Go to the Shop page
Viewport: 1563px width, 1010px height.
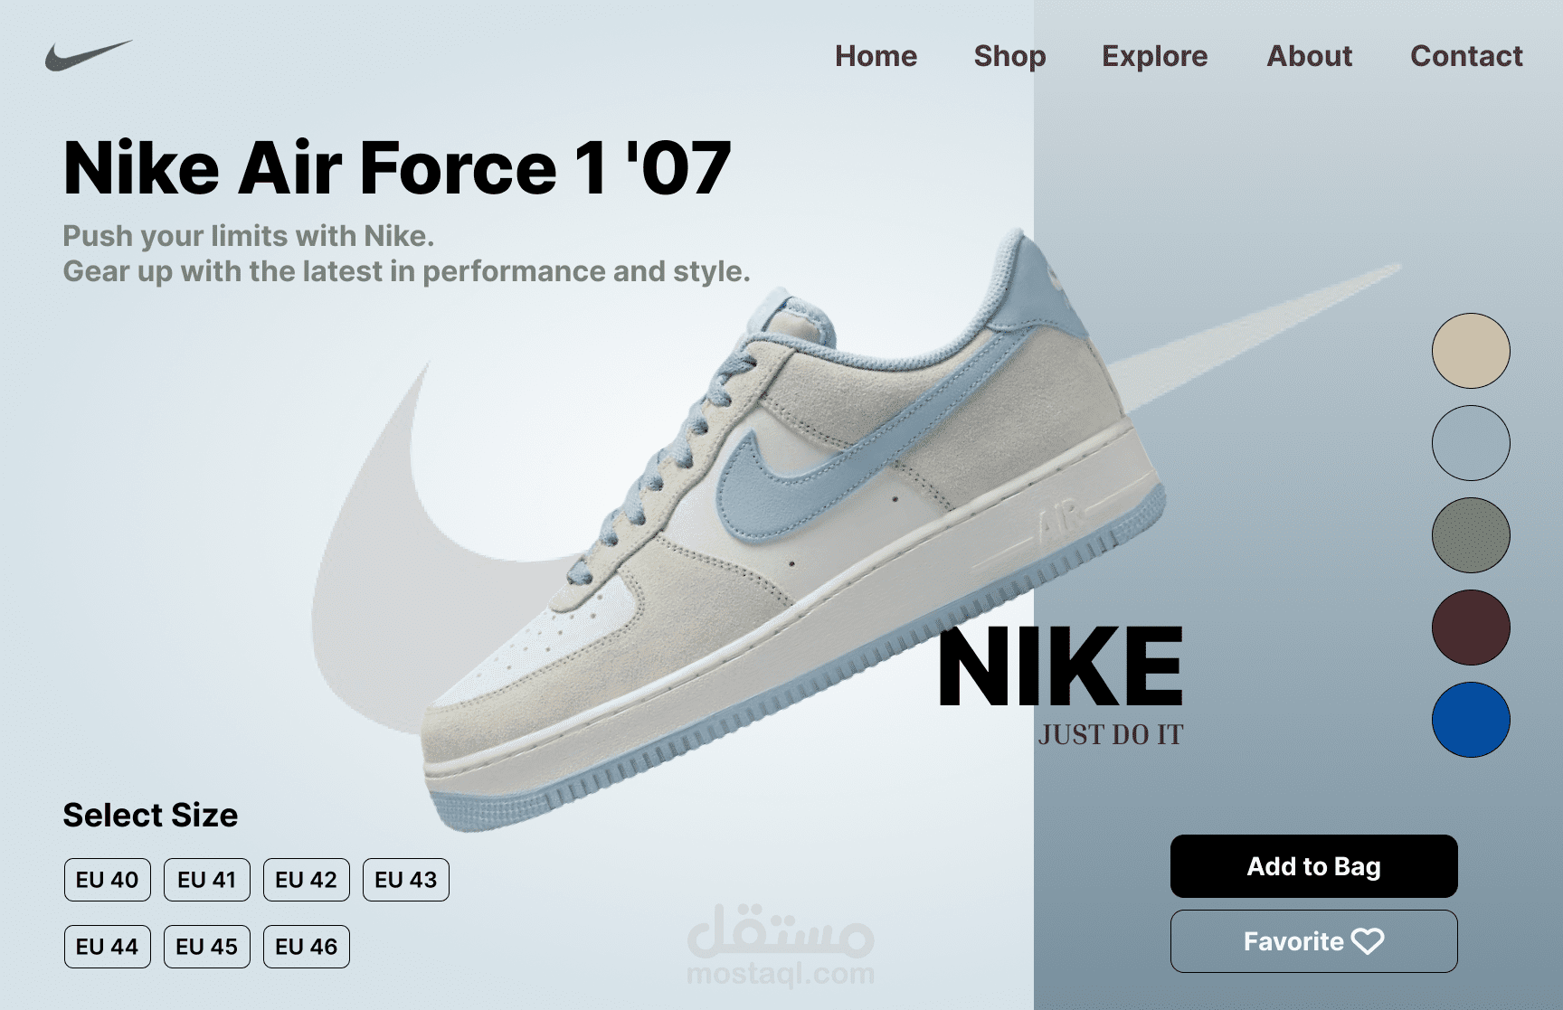(x=1009, y=56)
